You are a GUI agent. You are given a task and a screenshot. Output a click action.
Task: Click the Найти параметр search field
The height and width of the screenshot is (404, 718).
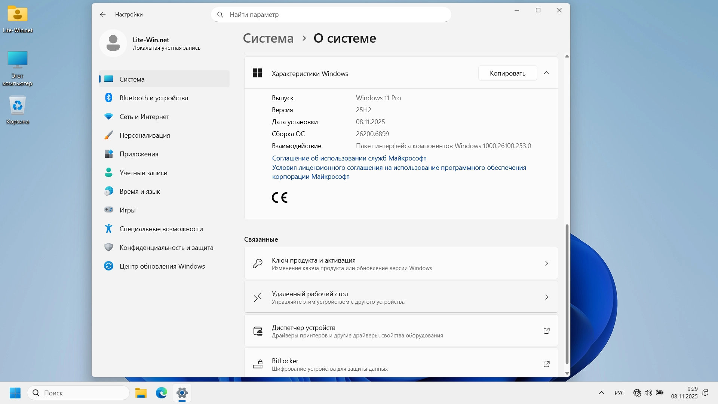(x=331, y=15)
